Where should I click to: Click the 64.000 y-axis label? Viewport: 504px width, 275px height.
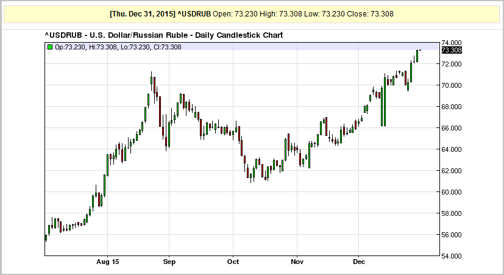point(452,149)
